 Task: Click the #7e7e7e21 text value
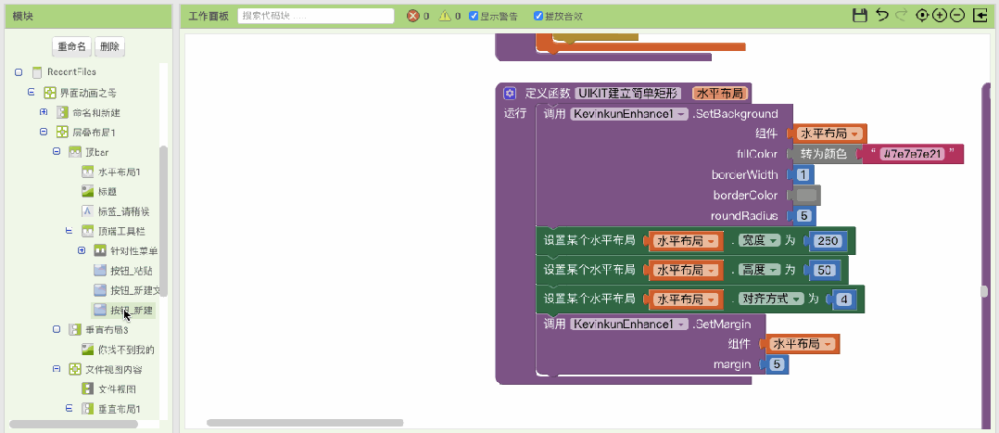point(911,154)
